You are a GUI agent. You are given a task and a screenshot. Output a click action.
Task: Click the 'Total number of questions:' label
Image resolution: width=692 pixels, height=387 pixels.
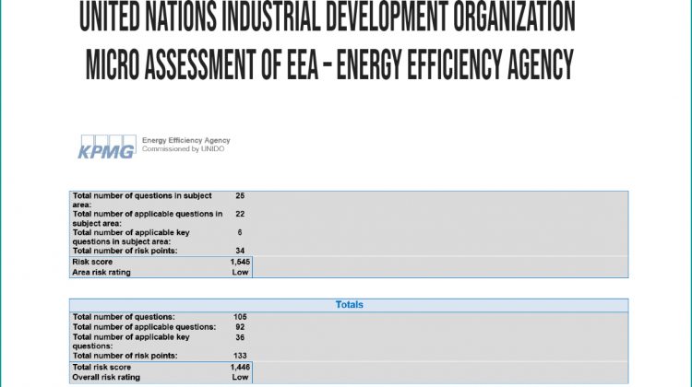point(124,317)
